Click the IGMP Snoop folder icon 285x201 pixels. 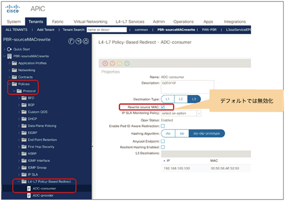pyautogui.click(x=24, y=168)
